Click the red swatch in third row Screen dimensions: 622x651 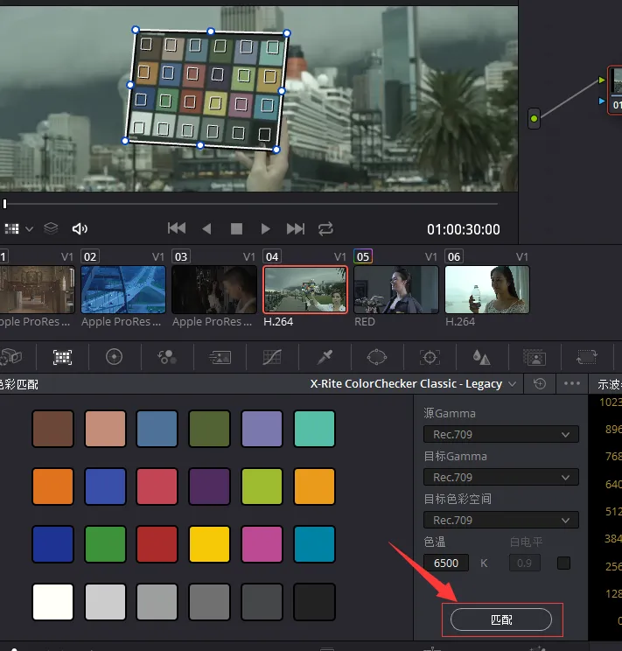pos(157,544)
